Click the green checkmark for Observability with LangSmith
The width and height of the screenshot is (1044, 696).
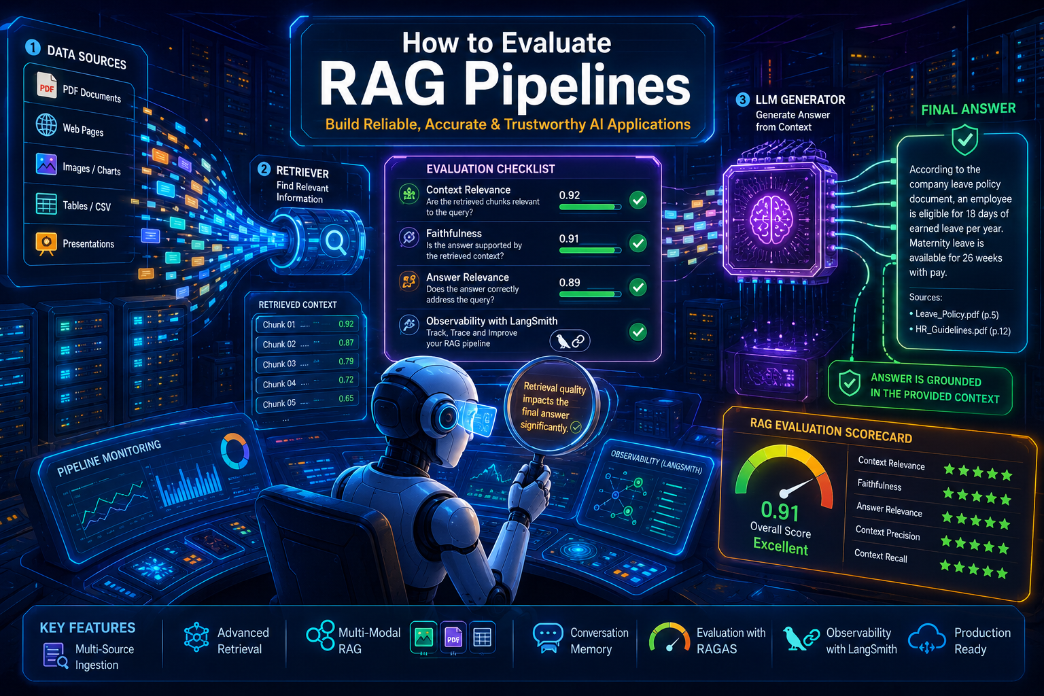[638, 332]
